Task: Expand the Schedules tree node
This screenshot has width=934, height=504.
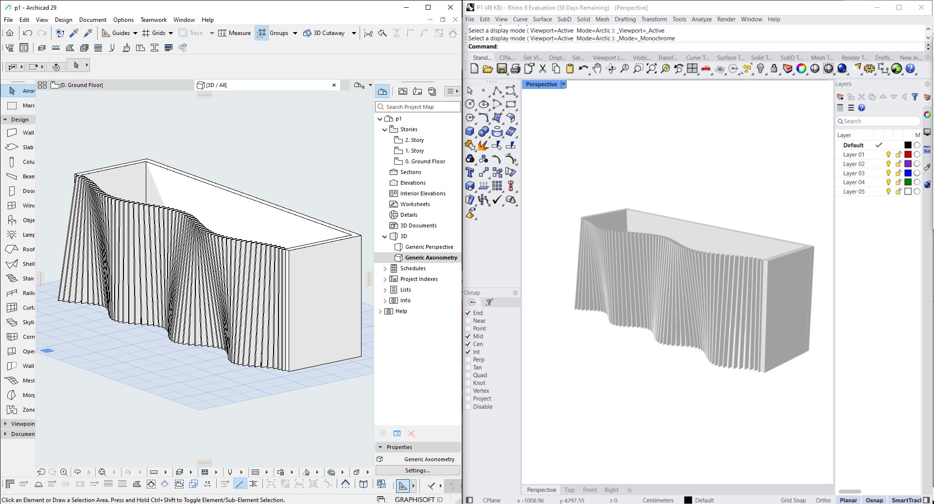Action: (385, 269)
